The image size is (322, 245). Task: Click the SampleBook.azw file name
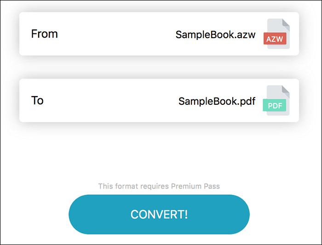[x=215, y=34]
